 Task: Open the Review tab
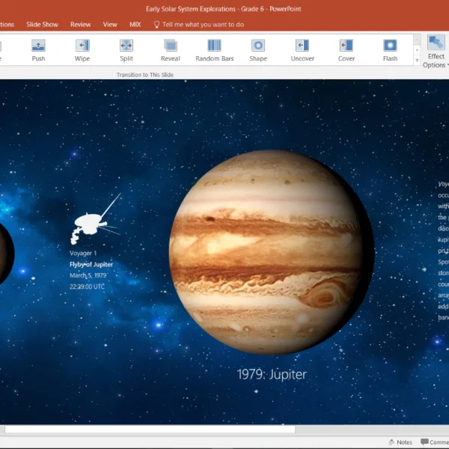81,25
